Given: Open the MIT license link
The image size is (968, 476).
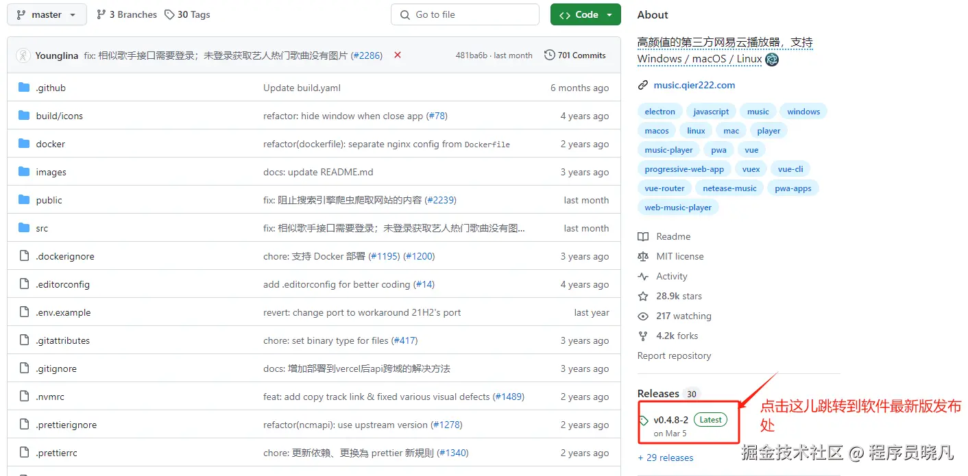Looking at the screenshot, I should click(x=679, y=256).
